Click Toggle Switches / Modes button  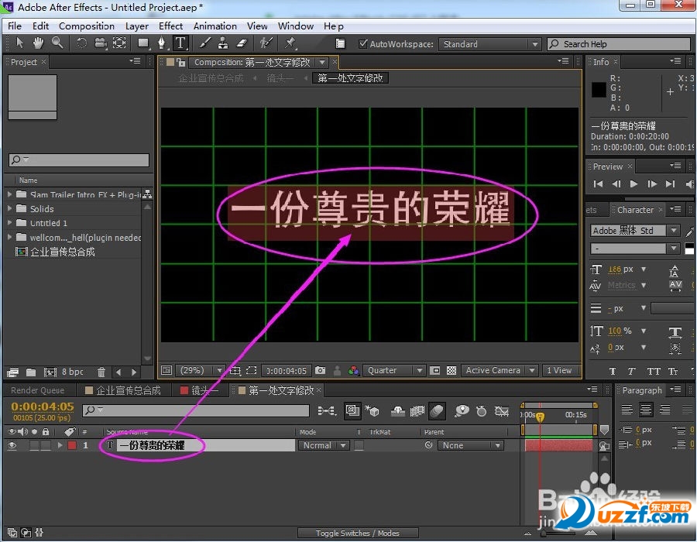tap(357, 533)
